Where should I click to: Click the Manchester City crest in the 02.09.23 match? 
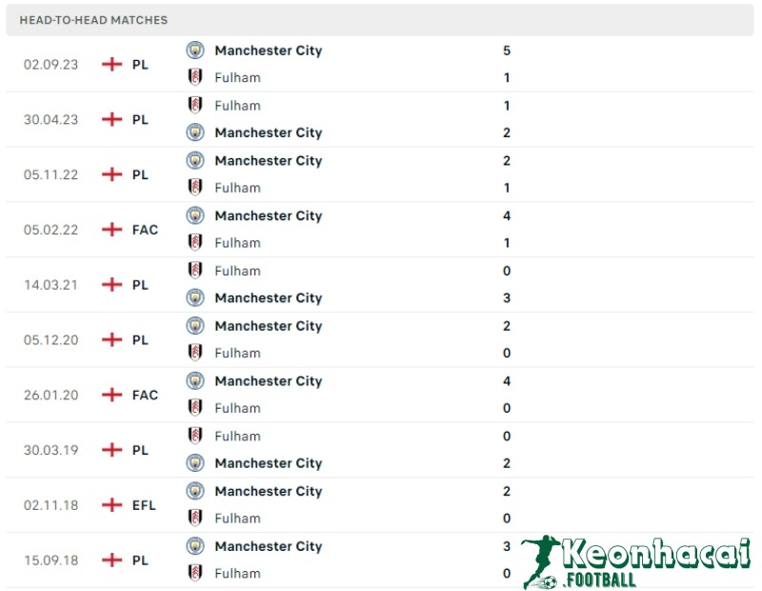tap(195, 51)
